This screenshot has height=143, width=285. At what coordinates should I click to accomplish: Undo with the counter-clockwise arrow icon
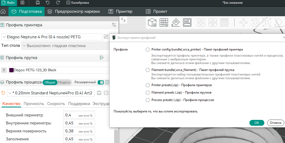tap(48, 3)
